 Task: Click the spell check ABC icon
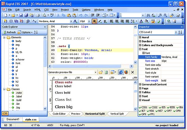tap(52, 15)
